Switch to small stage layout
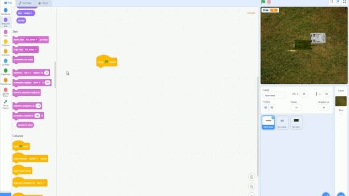 (332, 2)
